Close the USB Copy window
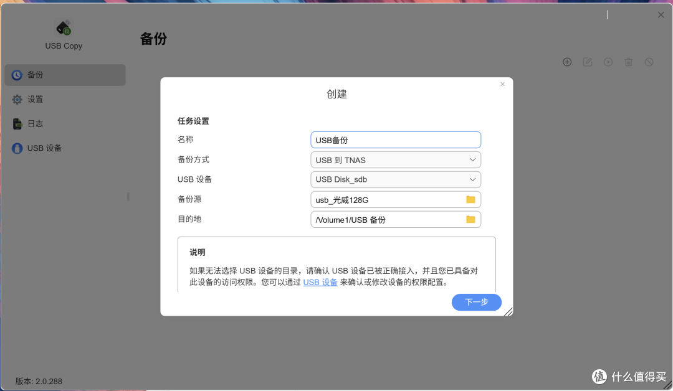673x391 pixels. pyautogui.click(x=661, y=15)
